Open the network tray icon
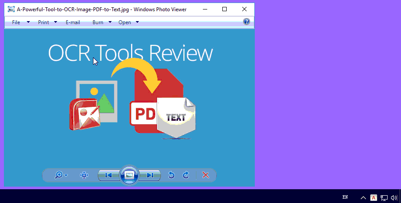This screenshot has height=203, width=401. point(384,198)
